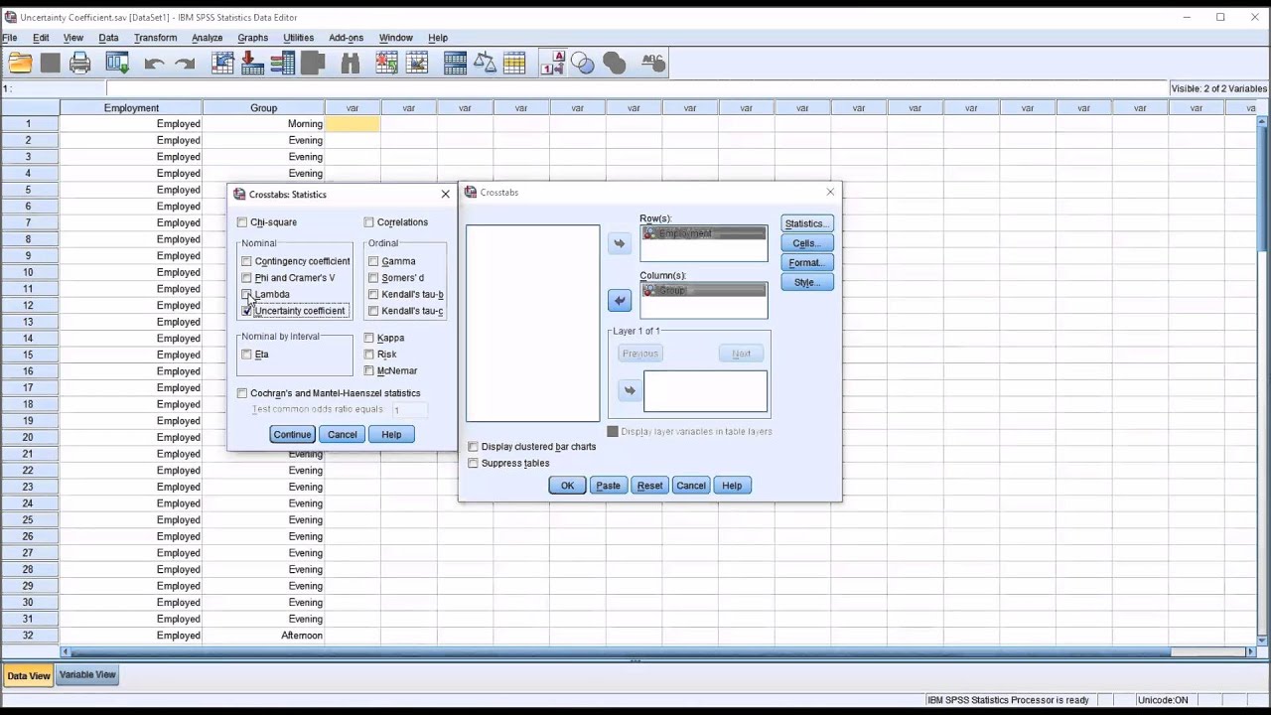1271x715 pixels.
Task: Enable Contingency coefficient checkbox
Action: pyautogui.click(x=246, y=261)
